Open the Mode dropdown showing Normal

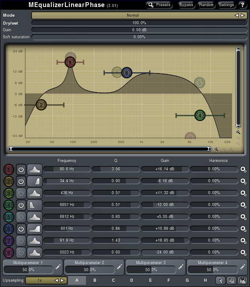[x=132, y=15]
